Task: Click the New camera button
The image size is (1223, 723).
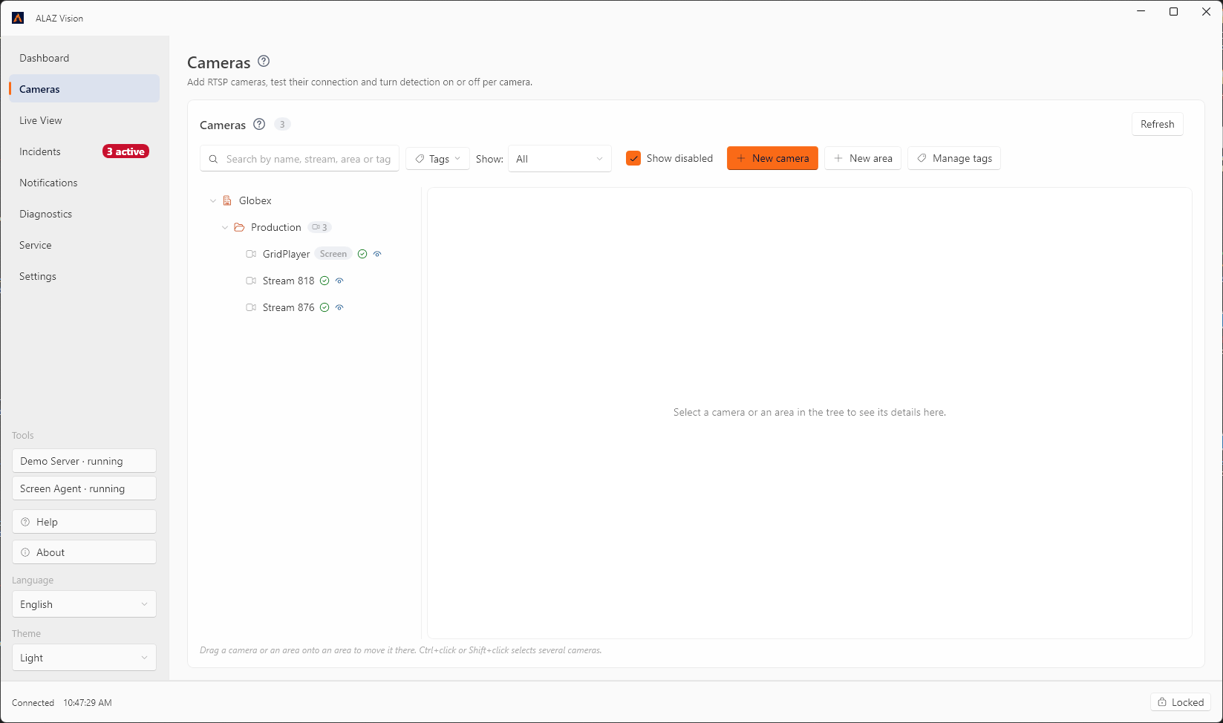Action: click(x=772, y=158)
